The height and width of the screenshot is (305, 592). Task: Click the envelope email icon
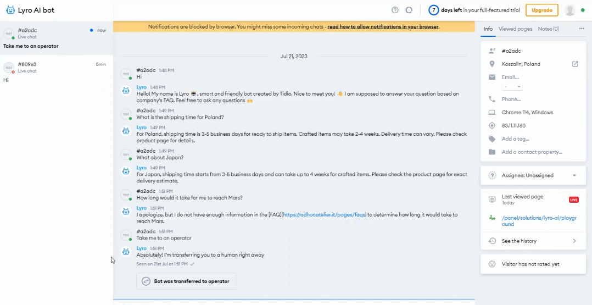[x=492, y=77]
